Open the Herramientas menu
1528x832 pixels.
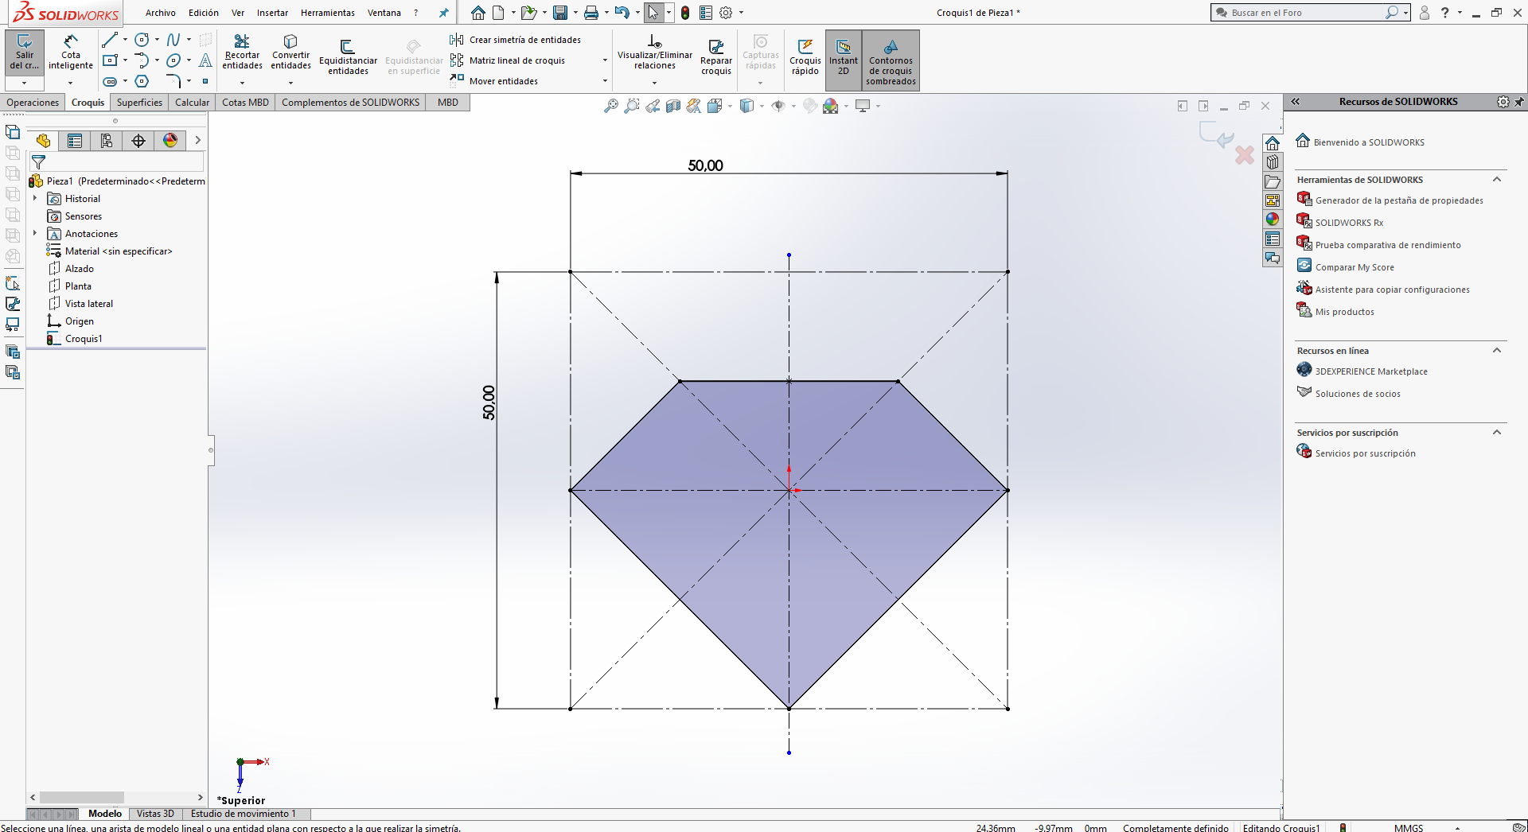click(328, 13)
